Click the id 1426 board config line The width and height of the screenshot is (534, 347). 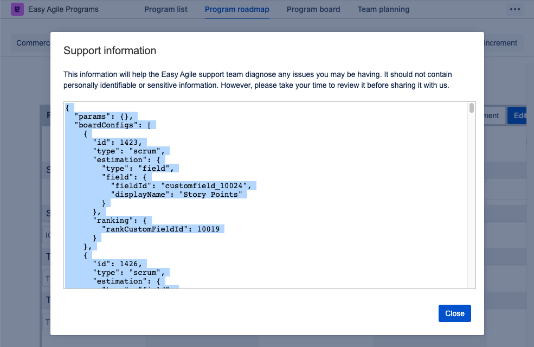(118, 264)
